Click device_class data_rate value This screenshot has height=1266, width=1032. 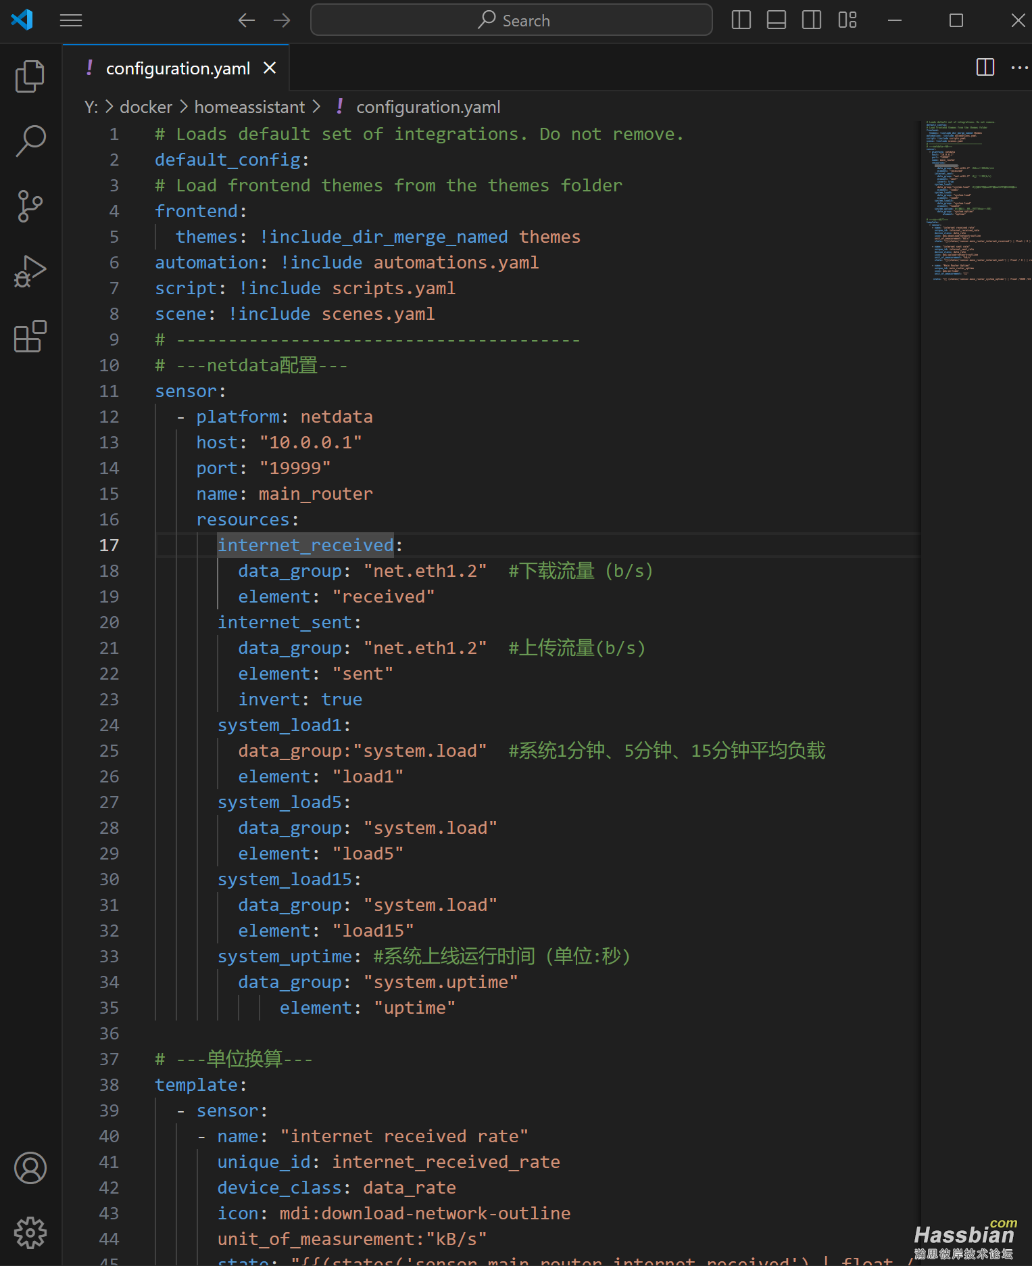410,1188
